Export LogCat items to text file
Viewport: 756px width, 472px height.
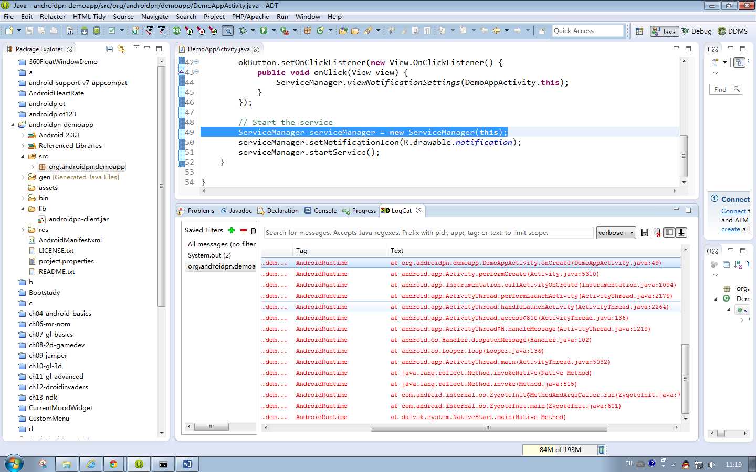645,232
